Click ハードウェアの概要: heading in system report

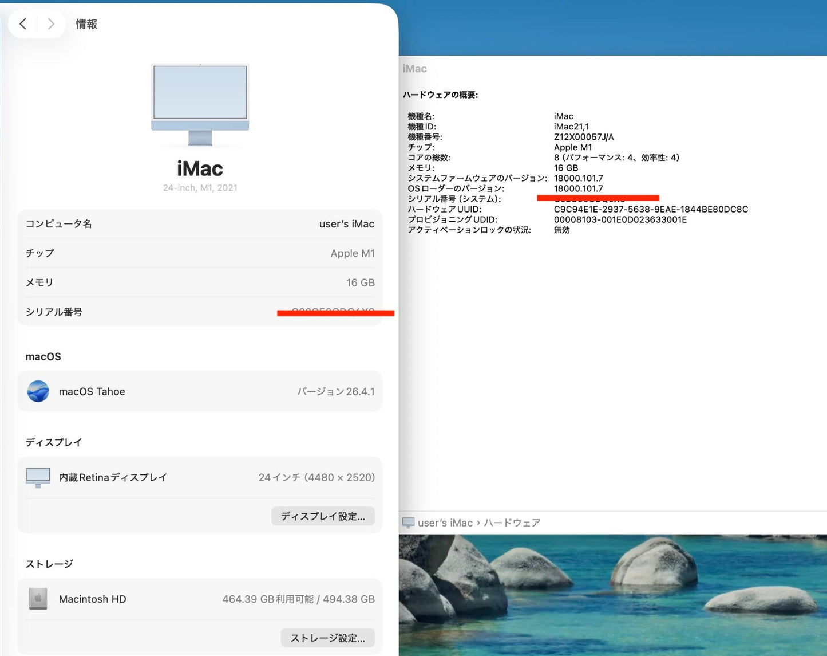pyautogui.click(x=440, y=95)
